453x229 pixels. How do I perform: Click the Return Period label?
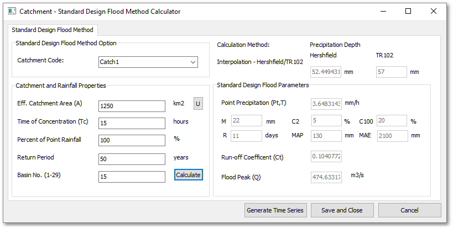click(x=35, y=157)
